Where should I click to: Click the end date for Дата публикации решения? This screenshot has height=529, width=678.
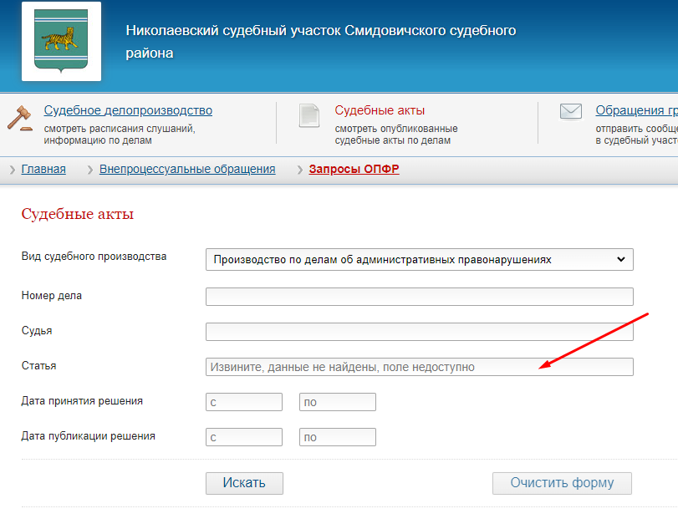pyautogui.click(x=337, y=437)
